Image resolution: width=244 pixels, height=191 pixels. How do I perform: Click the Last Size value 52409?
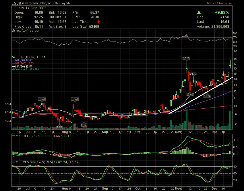[94, 26]
